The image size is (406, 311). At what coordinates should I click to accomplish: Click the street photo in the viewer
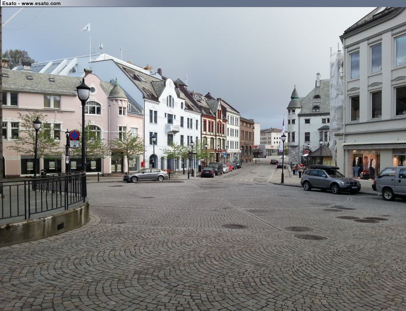[203, 159]
